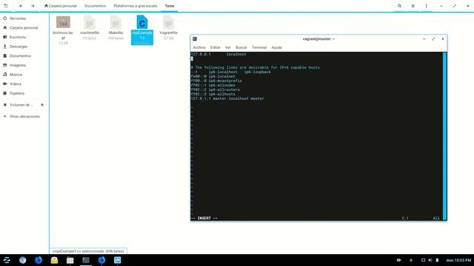Switch to the terminal in taskbar
Image resolution: width=474 pixels, height=266 pixels.
(86, 260)
